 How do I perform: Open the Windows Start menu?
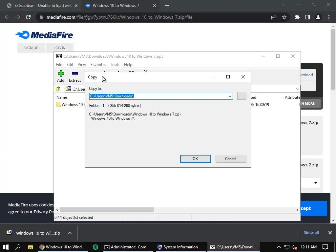pyautogui.click(x=6, y=247)
